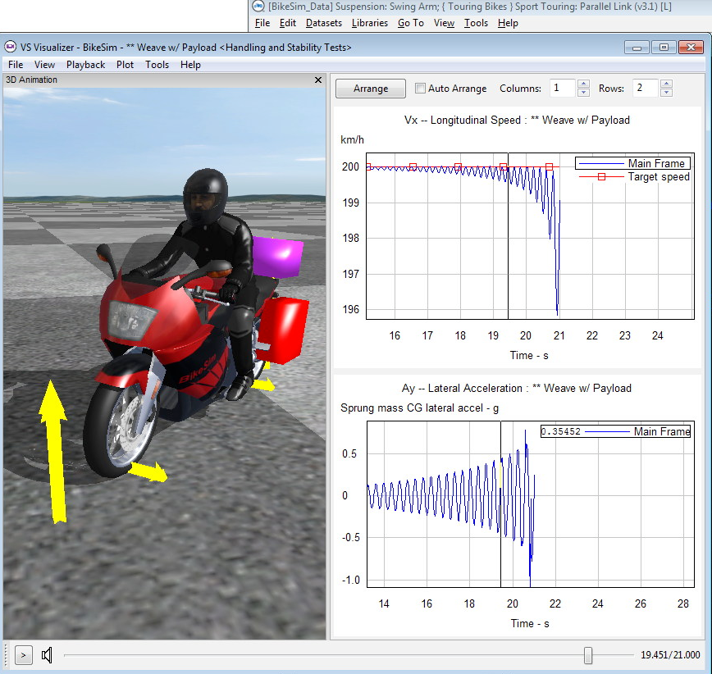This screenshot has width=712, height=674.
Task: Mute the sound with the speaker icon
Action: click(x=47, y=655)
